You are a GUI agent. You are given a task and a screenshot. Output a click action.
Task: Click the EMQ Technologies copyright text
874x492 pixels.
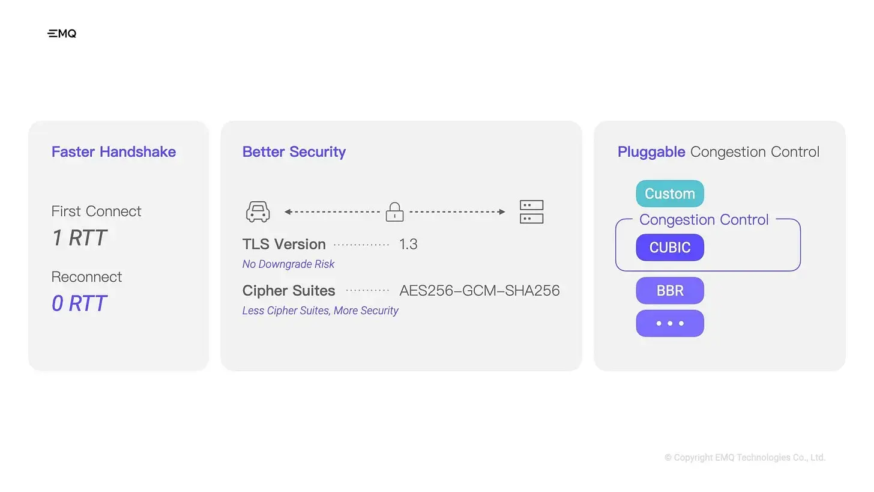tap(745, 458)
